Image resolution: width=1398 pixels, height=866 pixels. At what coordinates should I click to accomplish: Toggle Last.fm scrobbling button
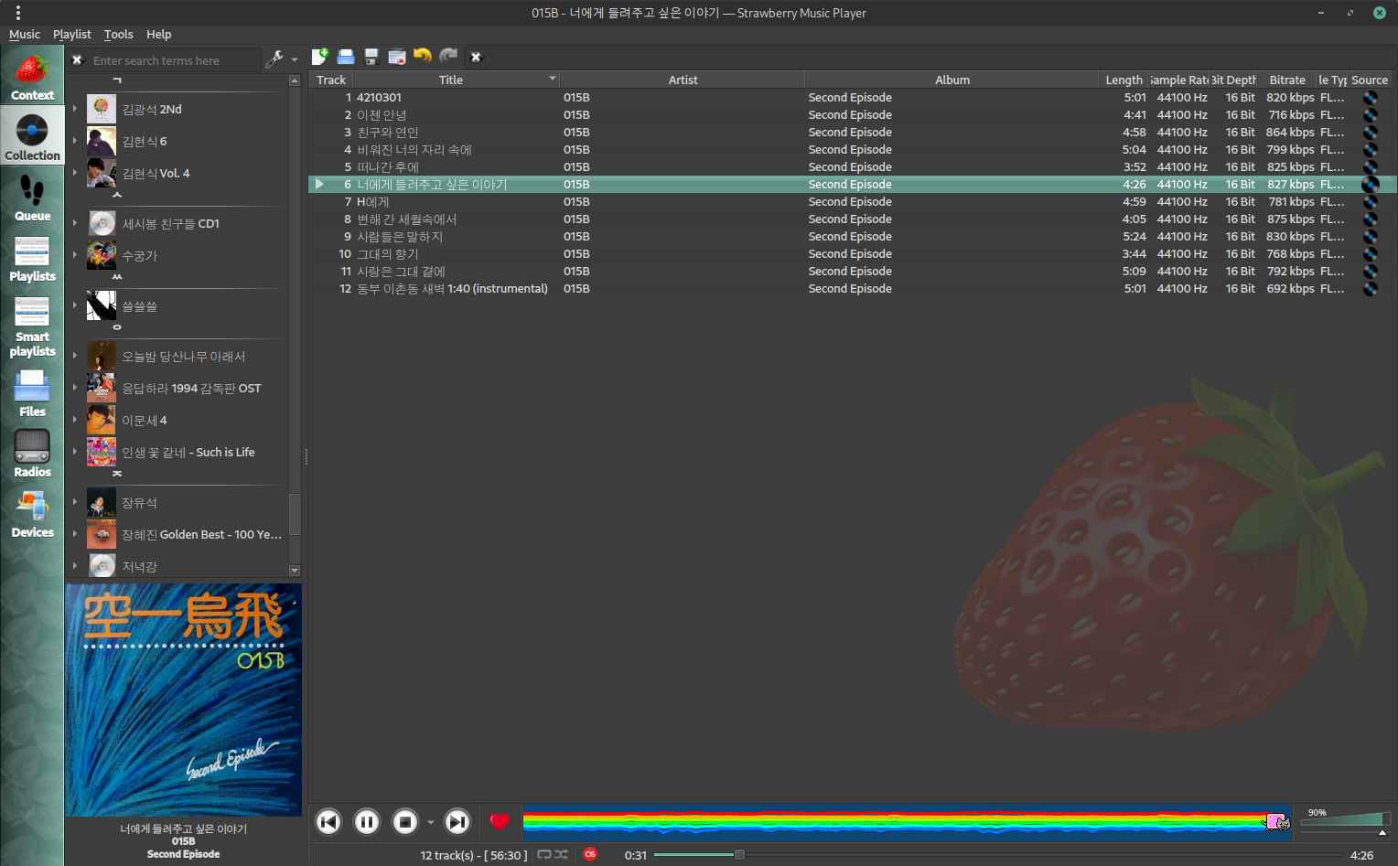pyautogui.click(x=590, y=854)
